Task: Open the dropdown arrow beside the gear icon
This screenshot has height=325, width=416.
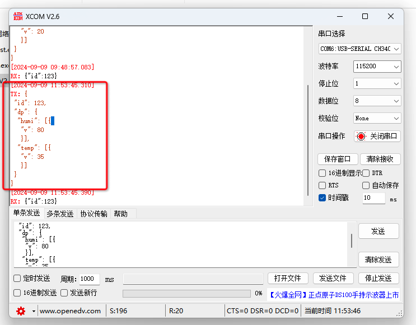Action: point(34,311)
